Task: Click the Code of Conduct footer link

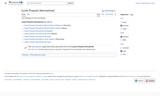Action: (59, 79)
